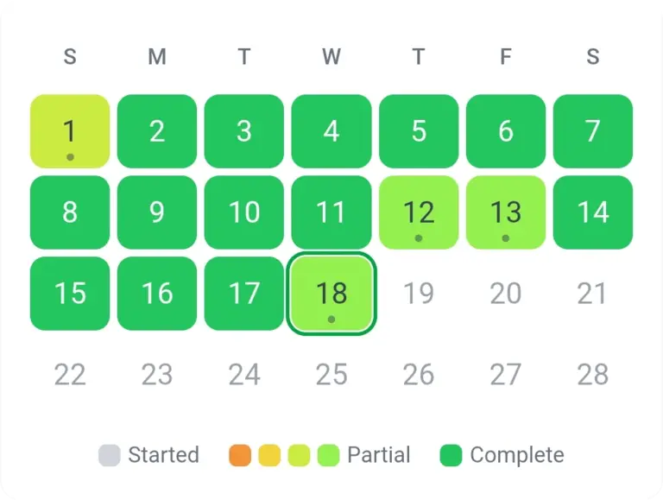Viewport: 663px width, 500px height.
Task: Select day 1 on the calendar
Action: [70, 131]
